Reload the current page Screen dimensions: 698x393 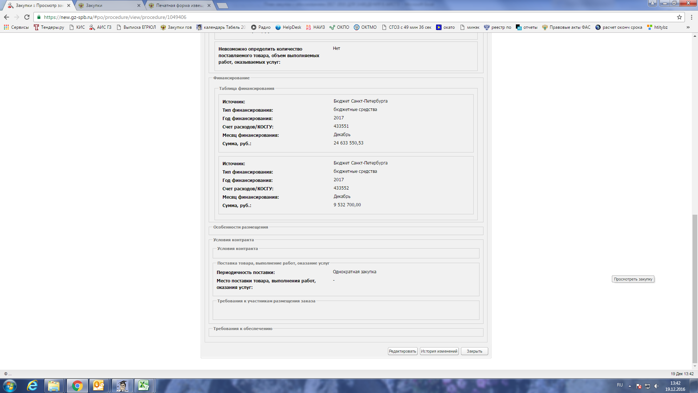[27, 17]
